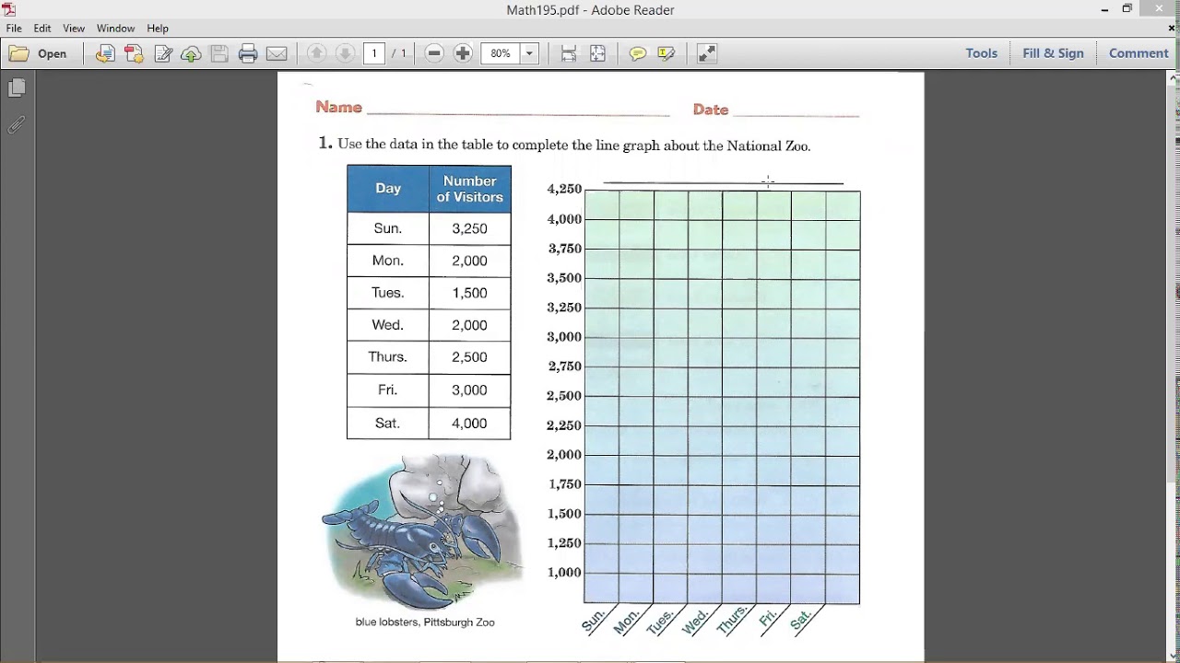Click the 4,250 axis label on graph
1180x663 pixels.
pyautogui.click(x=564, y=189)
